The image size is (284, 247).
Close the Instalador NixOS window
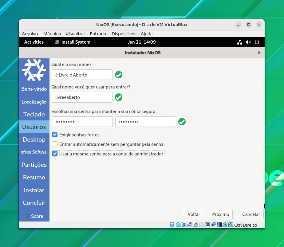pyautogui.click(x=259, y=53)
